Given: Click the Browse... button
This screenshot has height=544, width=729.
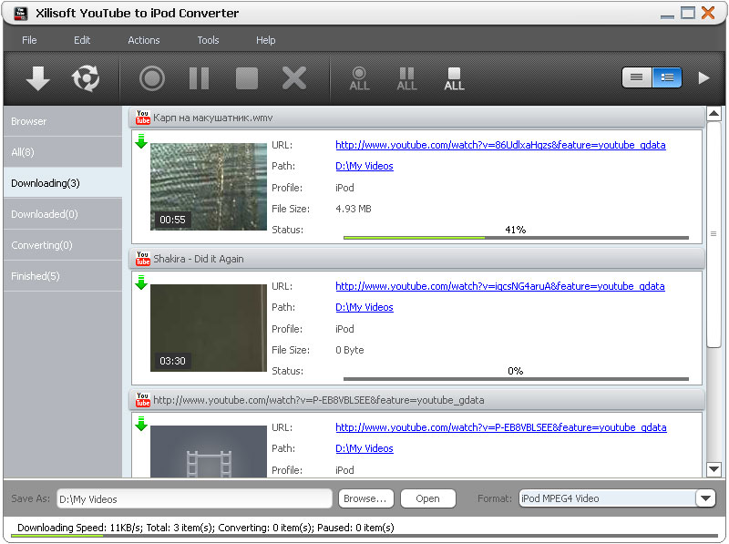Looking at the screenshot, I should [x=365, y=498].
